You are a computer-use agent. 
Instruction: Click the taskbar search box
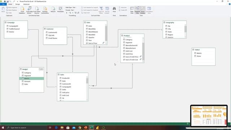26,127
